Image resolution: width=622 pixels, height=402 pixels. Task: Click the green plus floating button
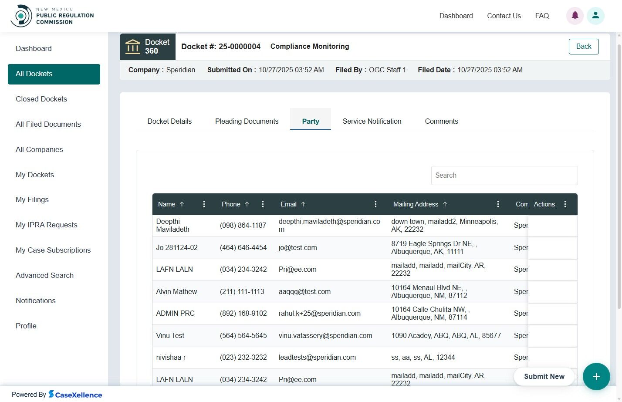tap(596, 377)
